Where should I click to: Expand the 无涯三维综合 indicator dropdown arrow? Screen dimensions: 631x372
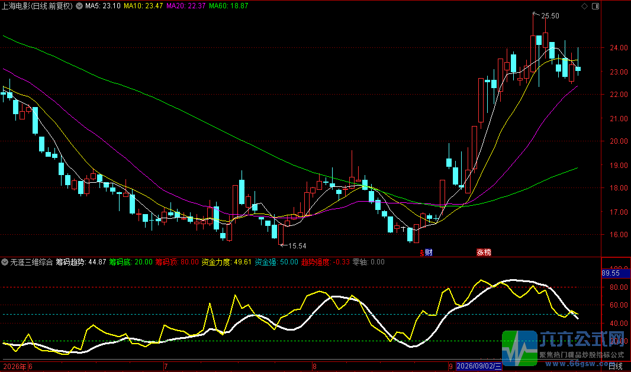[x=5, y=262]
